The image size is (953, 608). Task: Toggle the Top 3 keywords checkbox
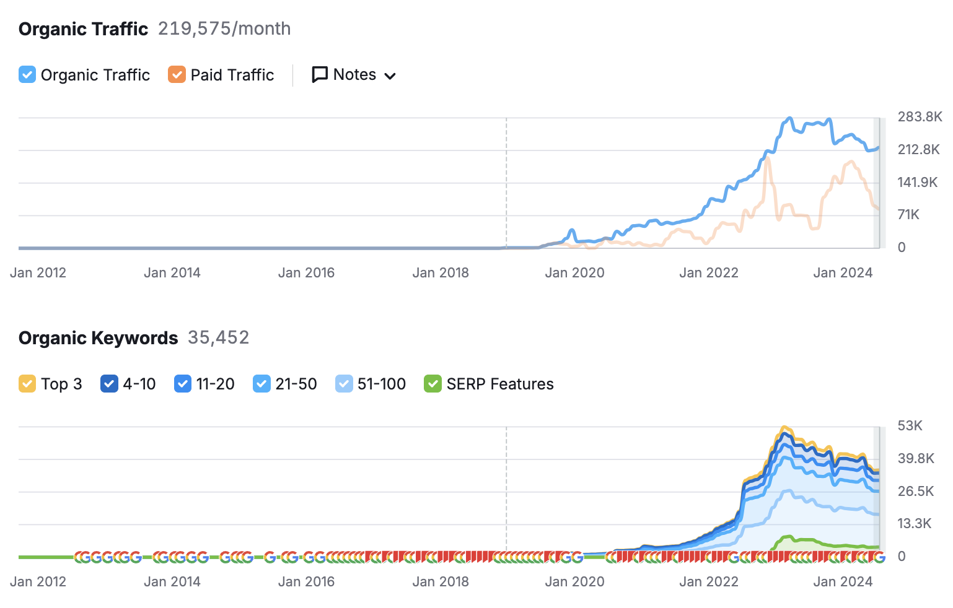[x=27, y=384]
